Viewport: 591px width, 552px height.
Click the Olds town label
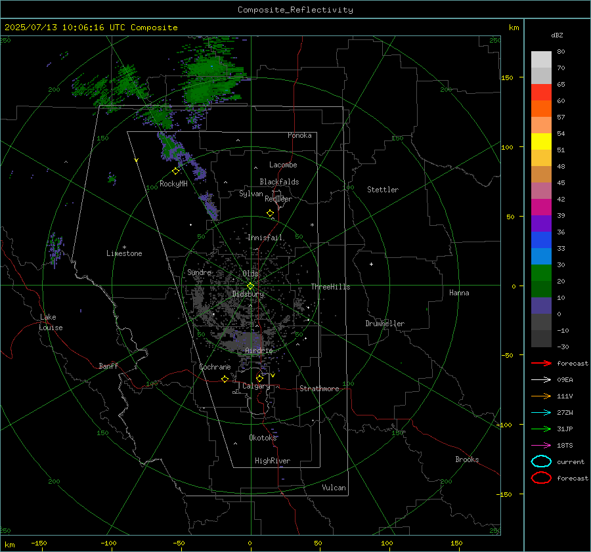250,273
